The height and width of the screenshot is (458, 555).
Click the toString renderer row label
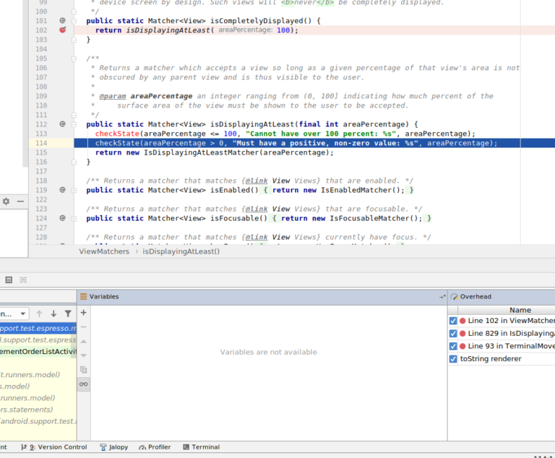point(491,359)
